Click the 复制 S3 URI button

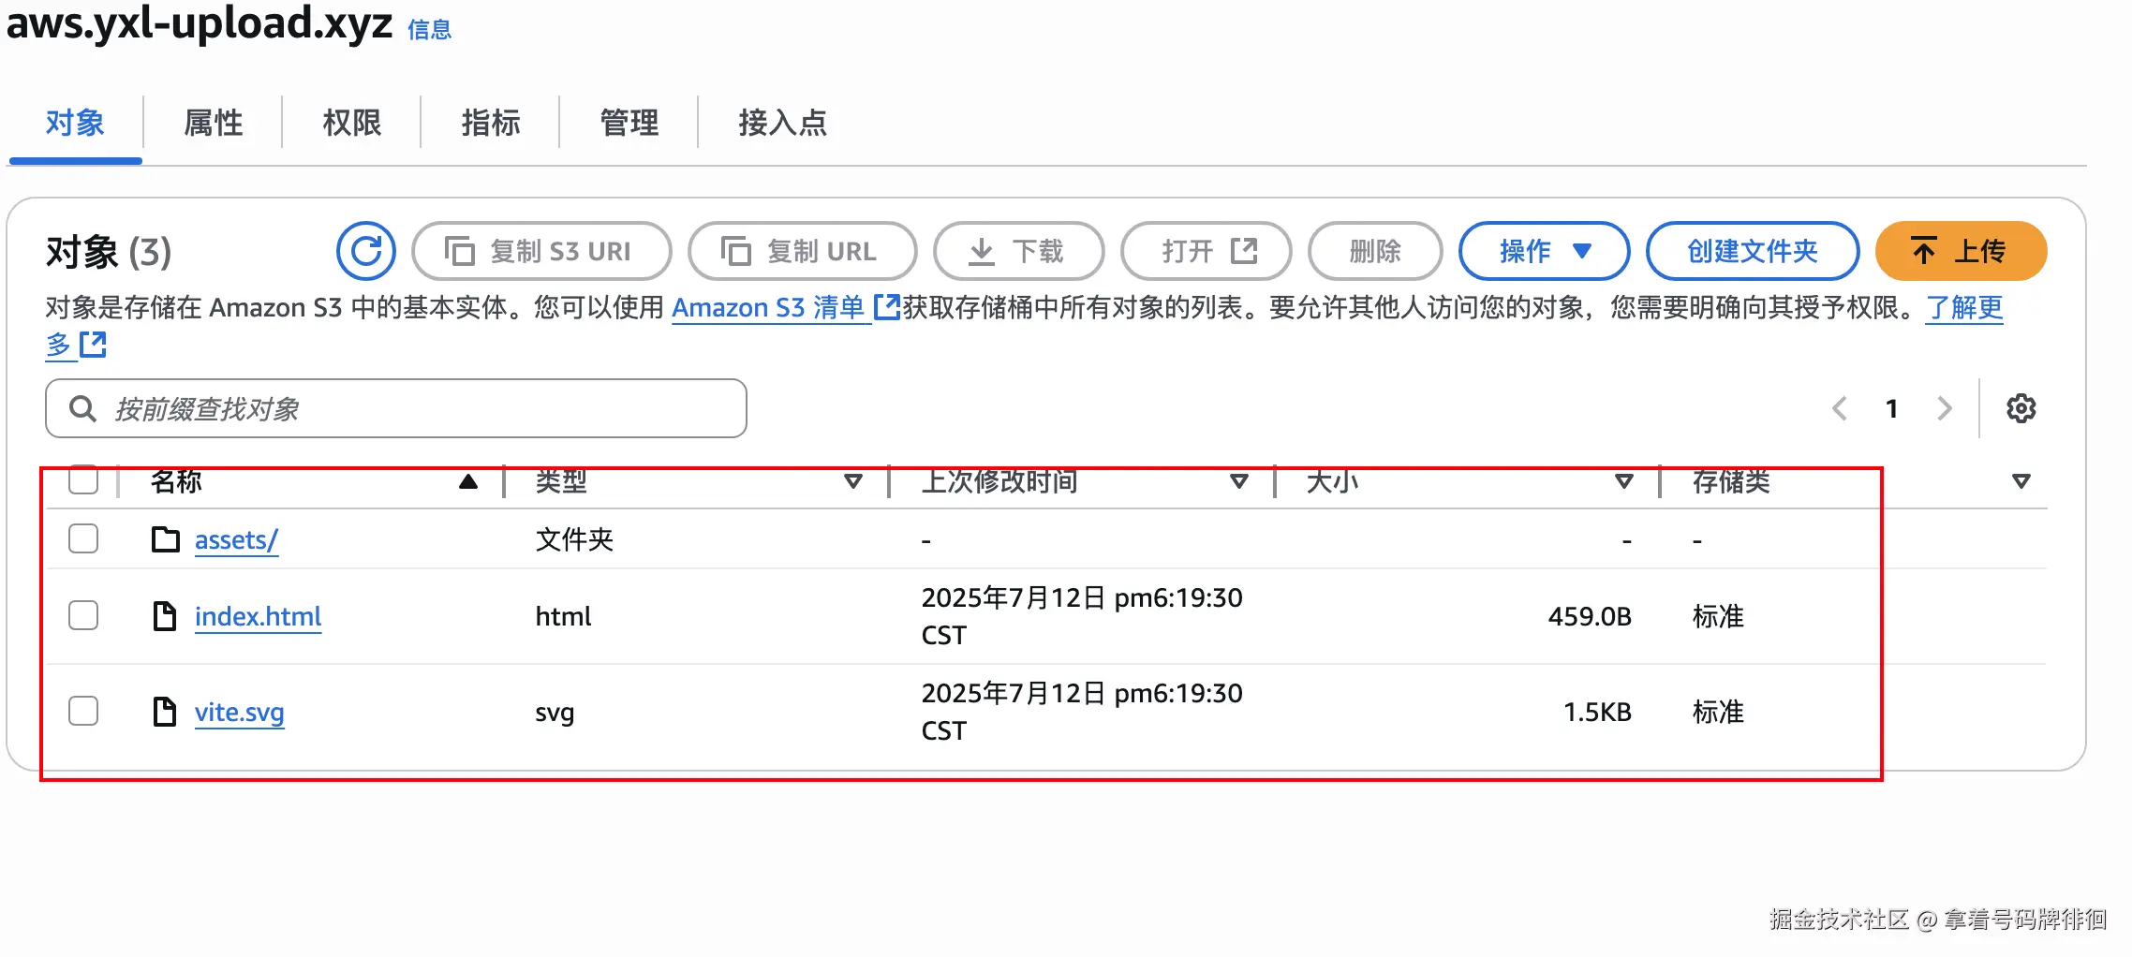tap(541, 251)
